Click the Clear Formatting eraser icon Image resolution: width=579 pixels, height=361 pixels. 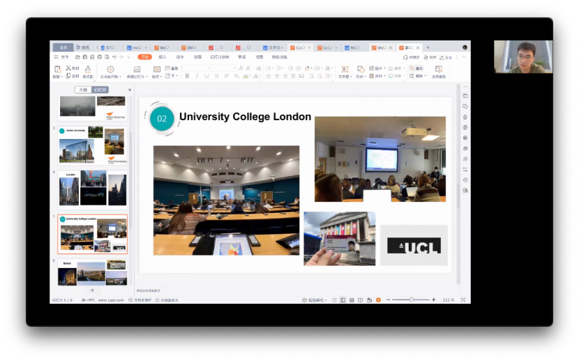pyautogui.click(x=259, y=68)
